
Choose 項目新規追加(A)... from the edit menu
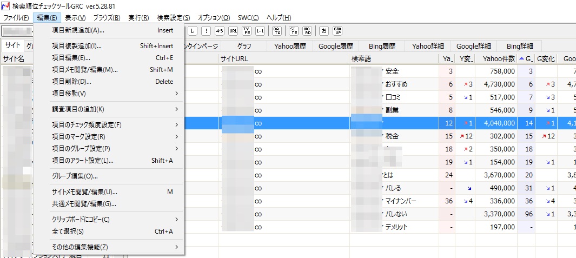(x=109, y=30)
